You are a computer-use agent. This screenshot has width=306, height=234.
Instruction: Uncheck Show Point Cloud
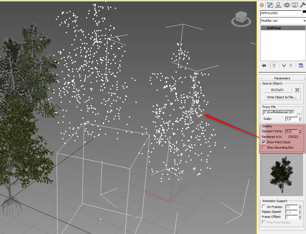264,142
